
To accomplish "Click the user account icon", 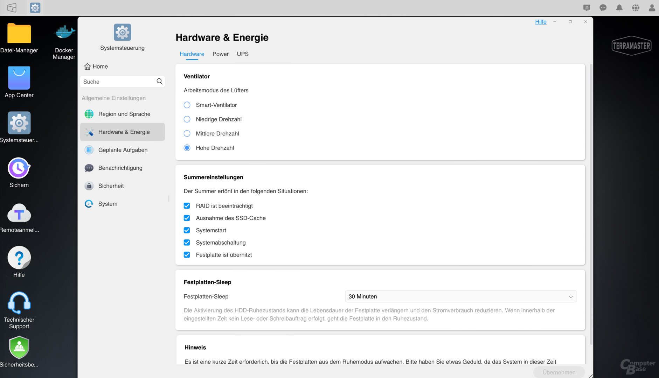I will point(652,8).
